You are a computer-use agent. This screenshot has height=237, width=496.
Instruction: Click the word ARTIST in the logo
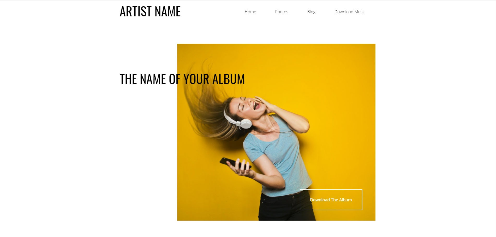(135, 11)
